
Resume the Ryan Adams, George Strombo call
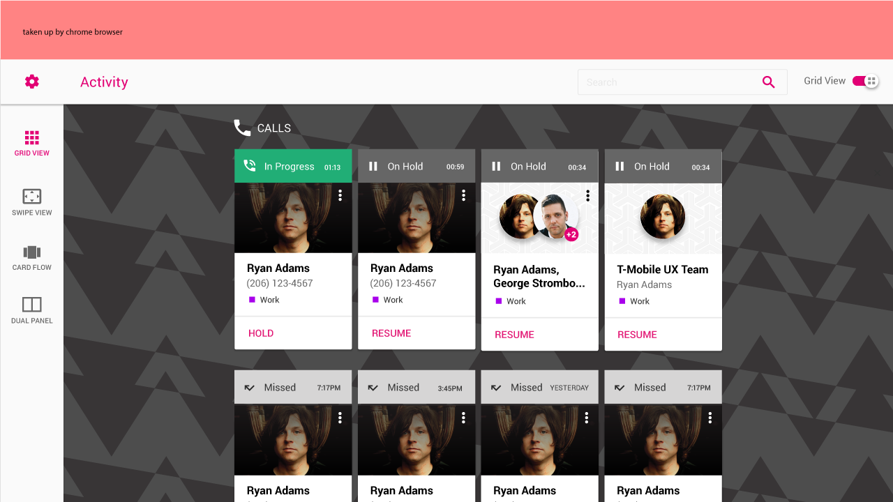point(514,335)
